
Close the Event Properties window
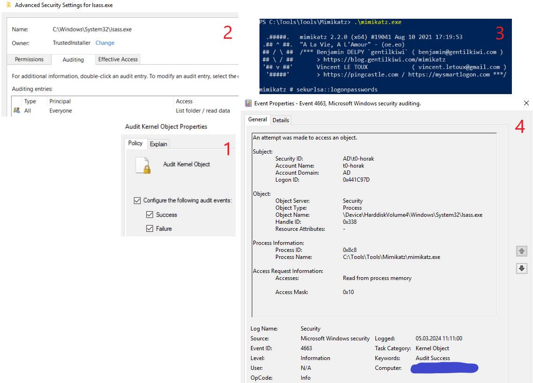526,103
